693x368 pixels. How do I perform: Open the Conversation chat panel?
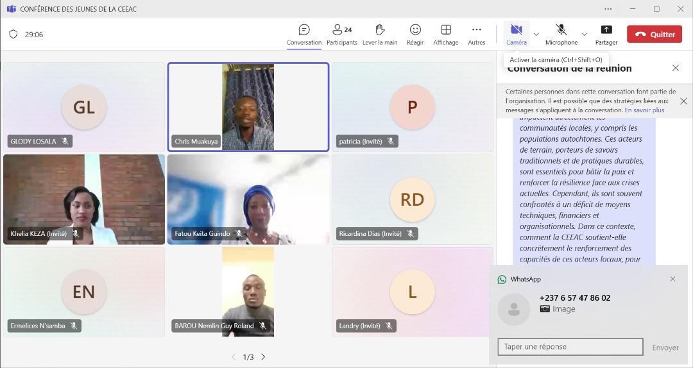[304, 35]
